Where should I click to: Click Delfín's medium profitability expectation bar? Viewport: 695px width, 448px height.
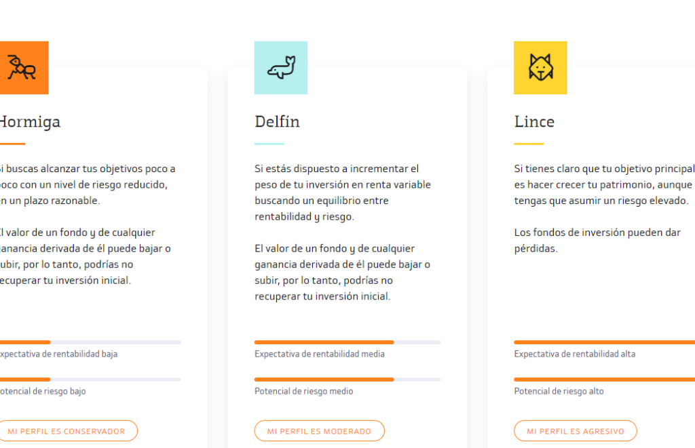click(x=347, y=342)
